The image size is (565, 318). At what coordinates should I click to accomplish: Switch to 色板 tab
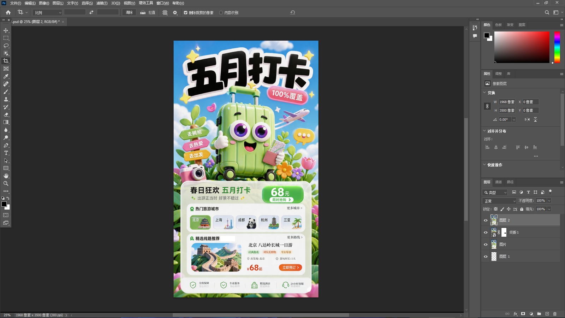[499, 25]
